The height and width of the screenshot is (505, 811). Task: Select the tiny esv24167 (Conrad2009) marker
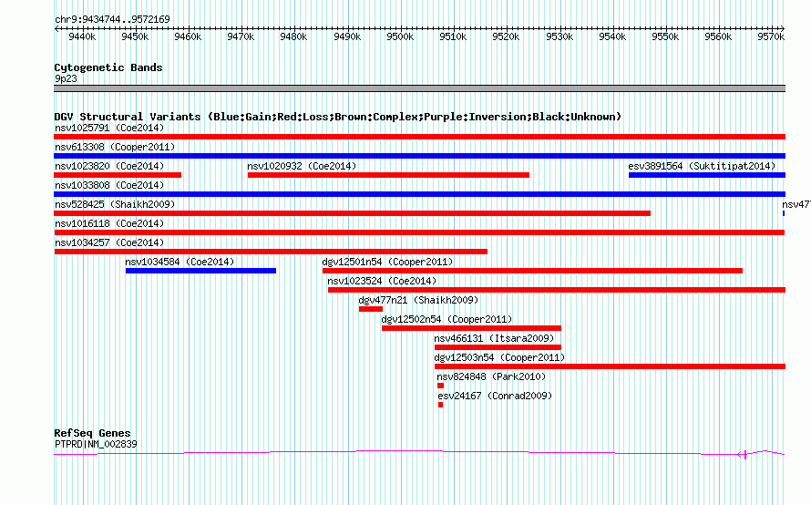[x=441, y=405]
